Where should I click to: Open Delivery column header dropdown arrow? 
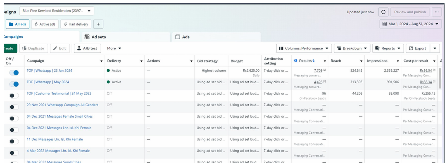pyautogui.click(x=141, y=61)
